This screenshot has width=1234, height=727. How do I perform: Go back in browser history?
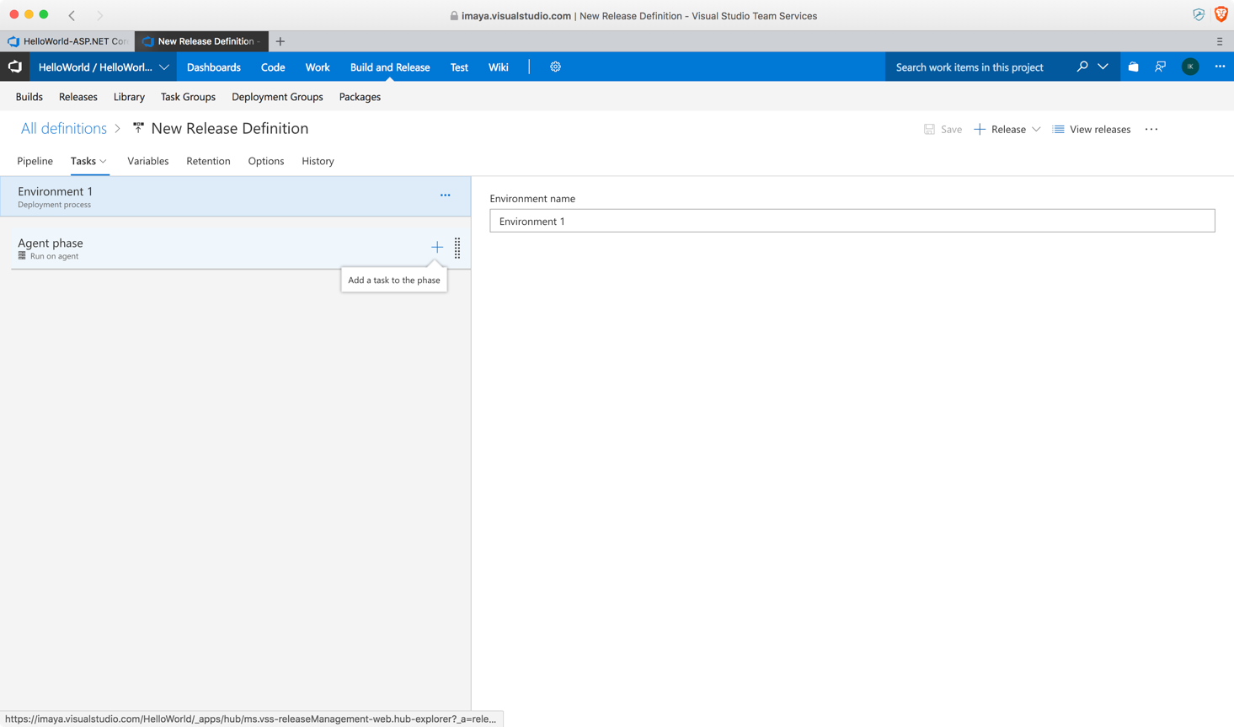72,15
